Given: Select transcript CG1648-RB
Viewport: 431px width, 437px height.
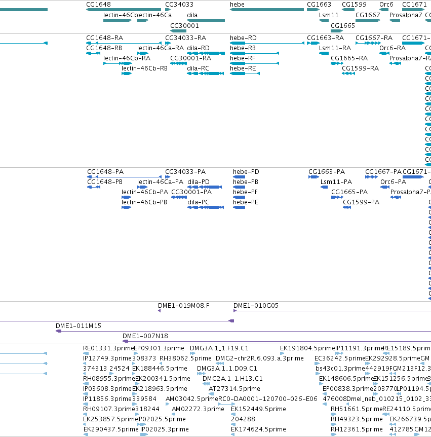Looking at the screenshot, I should pos(104,48).
